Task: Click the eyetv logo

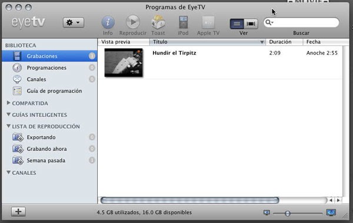Action: tap(28, 22)
